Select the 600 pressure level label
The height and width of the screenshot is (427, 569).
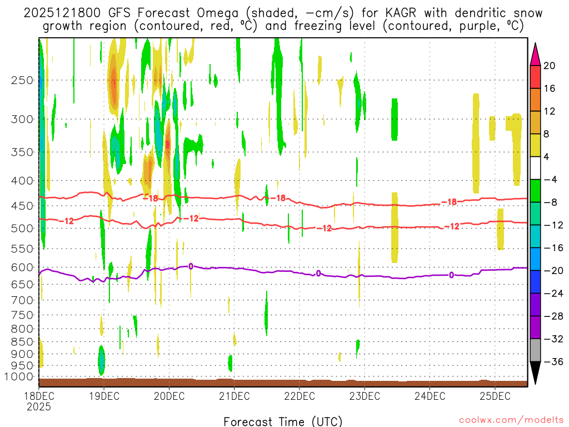pyautogui.click(x=22, y=267)
